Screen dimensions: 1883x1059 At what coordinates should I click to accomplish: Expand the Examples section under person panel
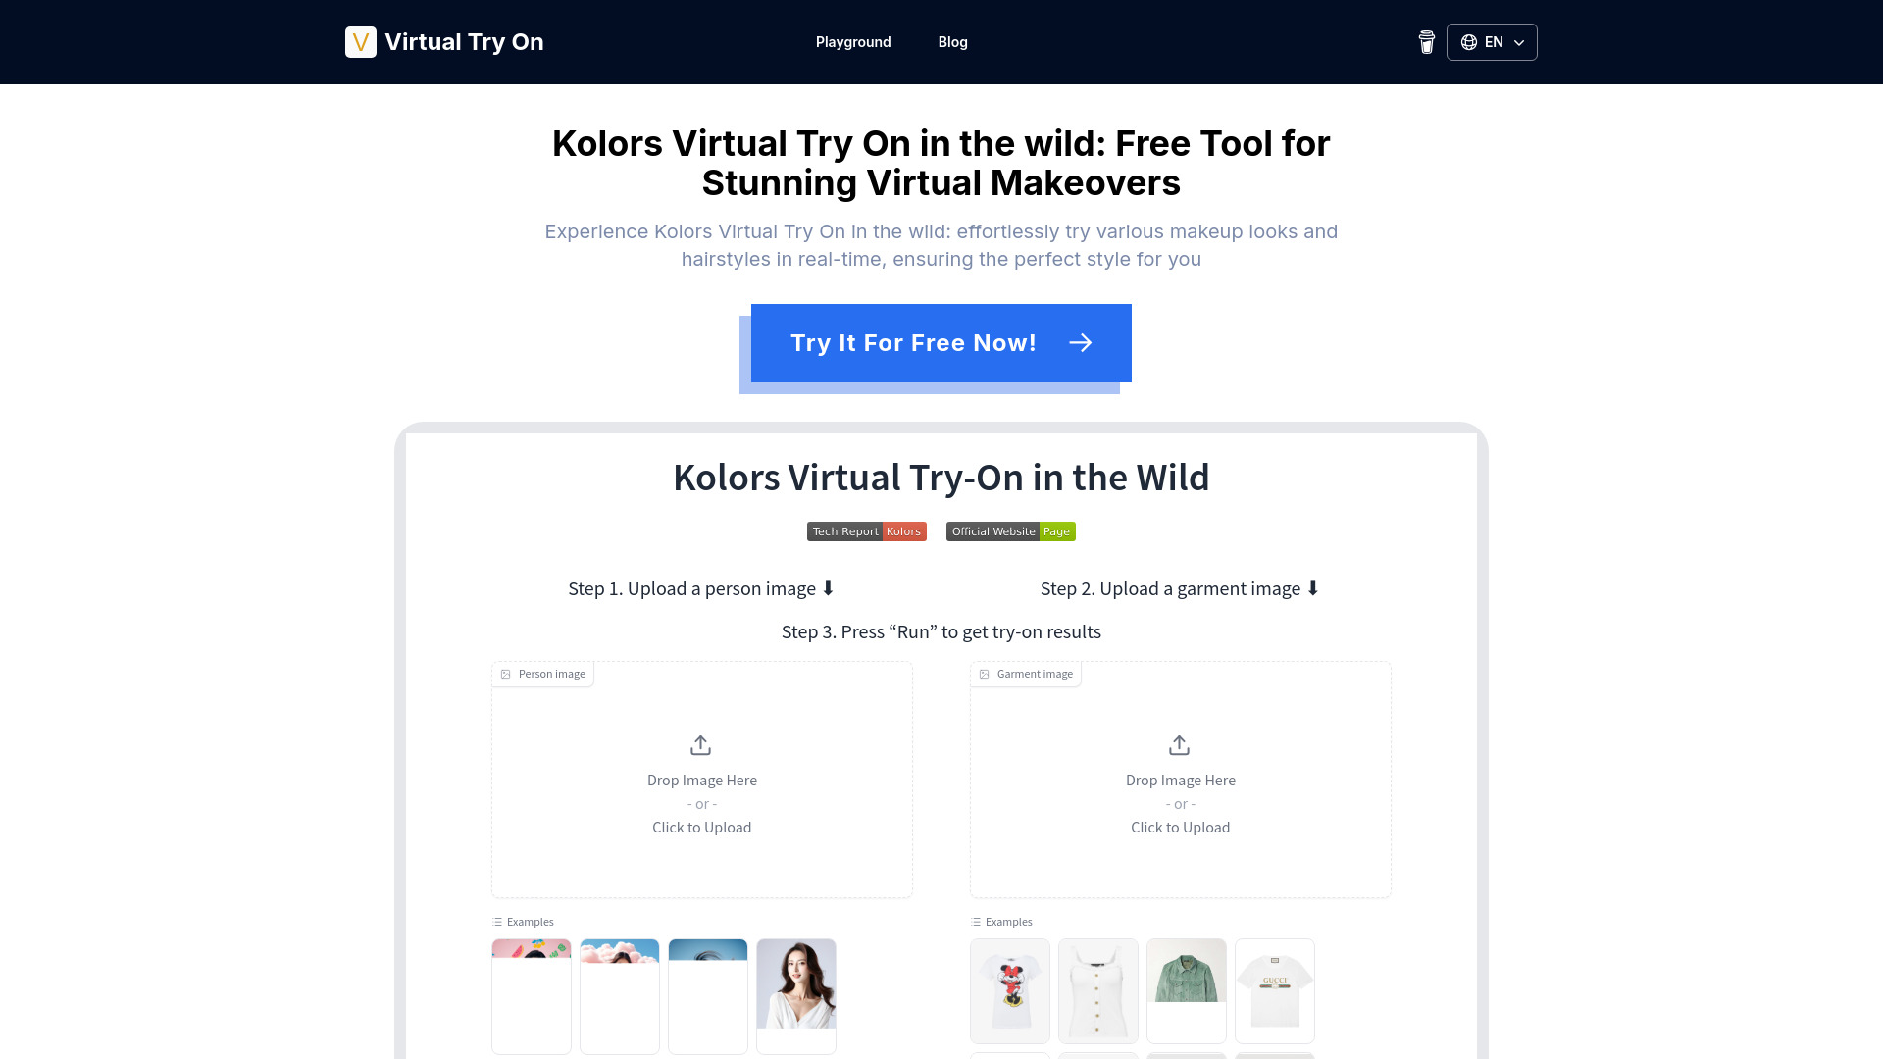pyautogui.click(x=524, y=921)
